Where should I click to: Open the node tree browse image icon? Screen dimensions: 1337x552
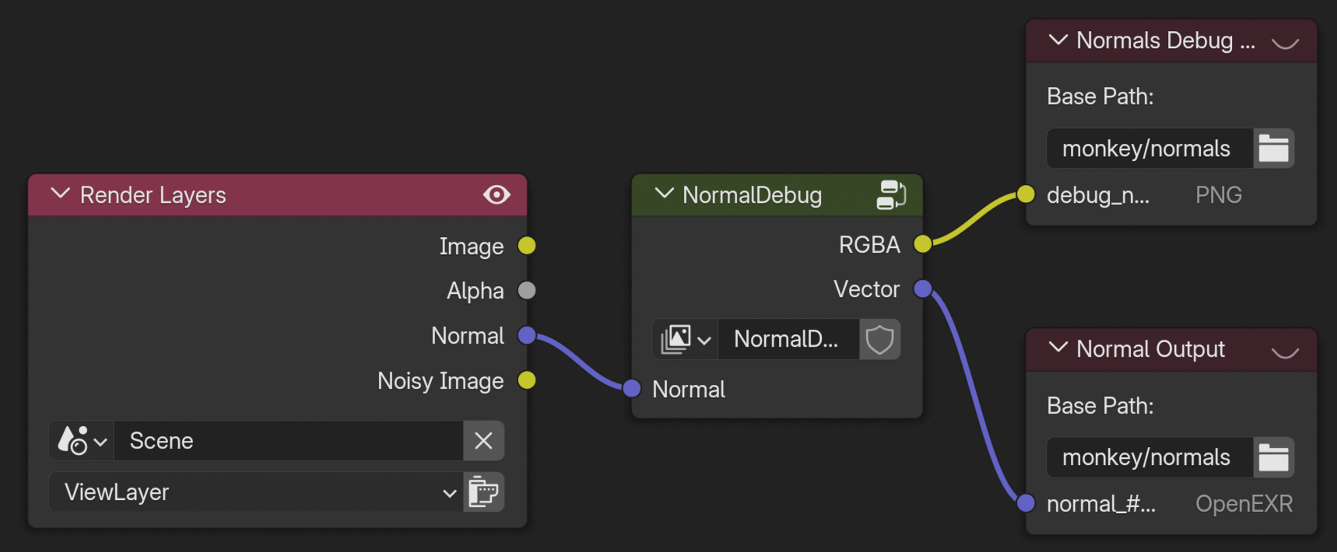(685, 340)
